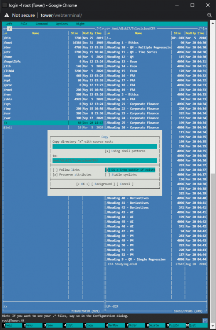Click the Not secure warning icon
216x330 pixels.
(x=7, y=15)
